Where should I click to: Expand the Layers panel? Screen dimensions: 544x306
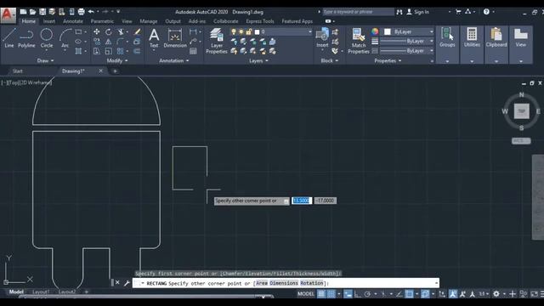click(258, 60)
